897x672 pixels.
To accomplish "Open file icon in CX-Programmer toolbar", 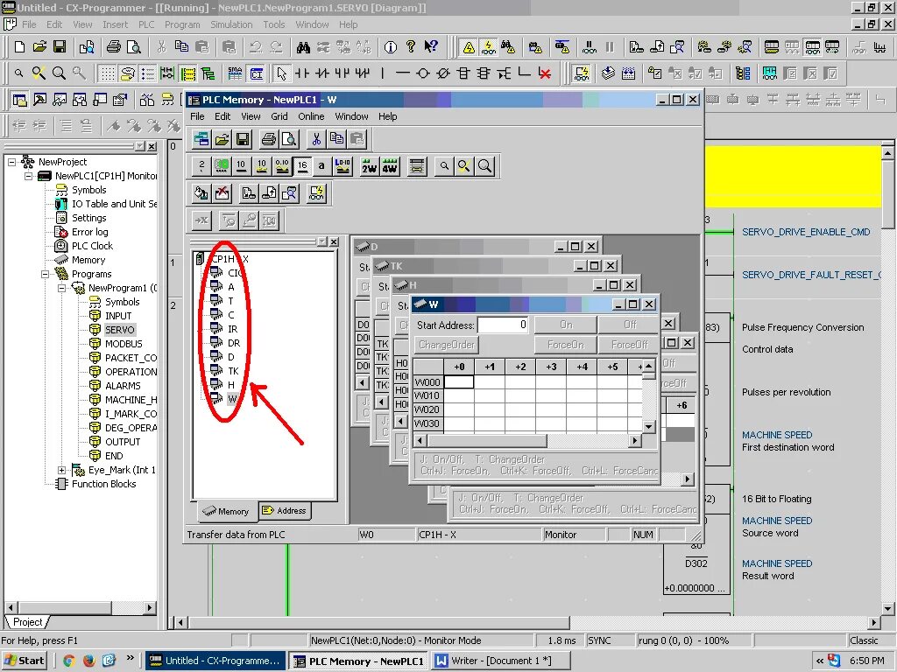I will pyautogui.click(x=39, y=47).
